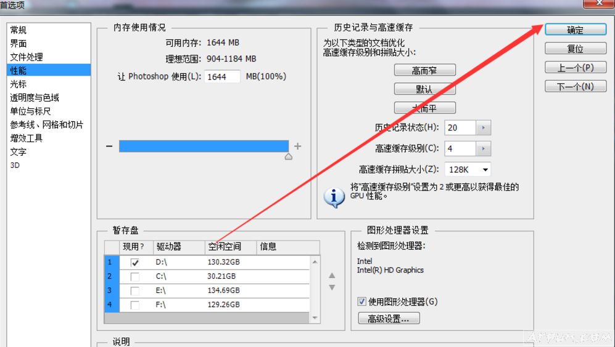Click the 信息 column header
615x347 pixels.
[x=288, y=247]
